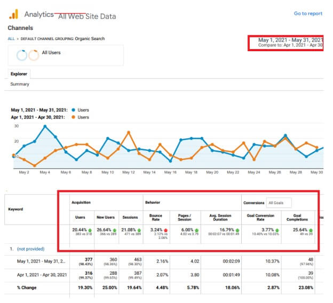Click green up arrow beside Users 20.44%
Image resolution: width=333 pixels, height=303 pixels.
(90, 230)
